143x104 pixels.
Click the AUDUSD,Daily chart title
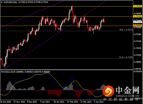coord(11,2)
